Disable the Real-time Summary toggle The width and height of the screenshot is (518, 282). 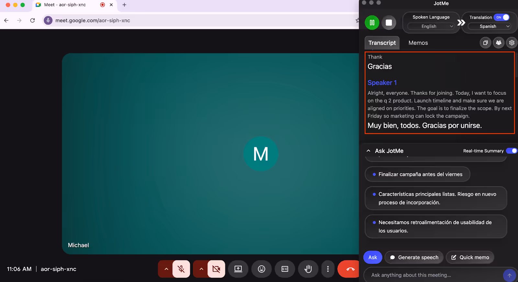point(512,151)
